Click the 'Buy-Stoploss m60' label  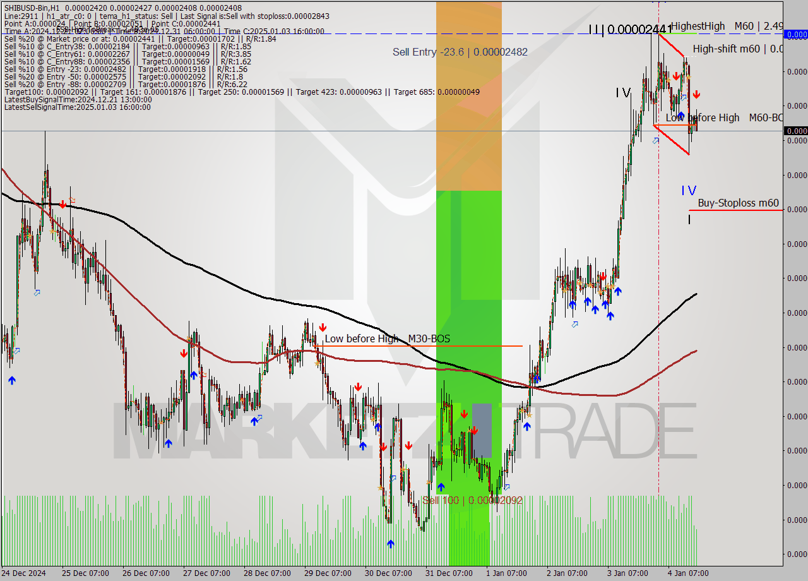pyautogui.click(x=738, y=203)
